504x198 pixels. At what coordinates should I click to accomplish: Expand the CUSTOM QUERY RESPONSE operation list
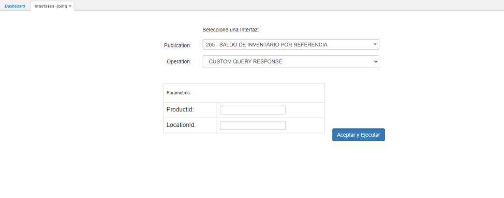click(x=291, y=61)
